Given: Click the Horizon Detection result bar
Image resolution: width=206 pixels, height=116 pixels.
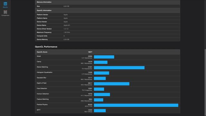Looking at the screenshot, I should tap(102, 94).
